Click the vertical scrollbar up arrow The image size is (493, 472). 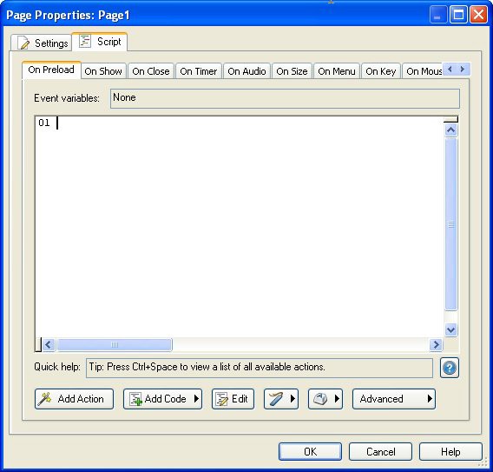point(450,130)
